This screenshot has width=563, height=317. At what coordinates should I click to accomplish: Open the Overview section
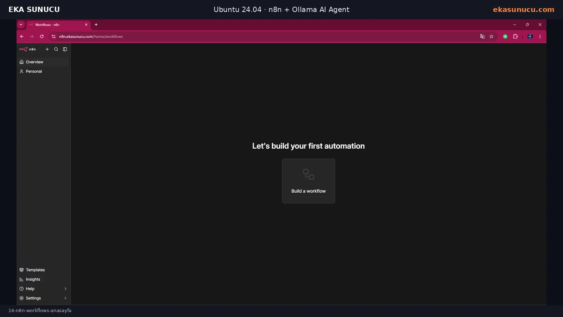click(x=43, y=62)
